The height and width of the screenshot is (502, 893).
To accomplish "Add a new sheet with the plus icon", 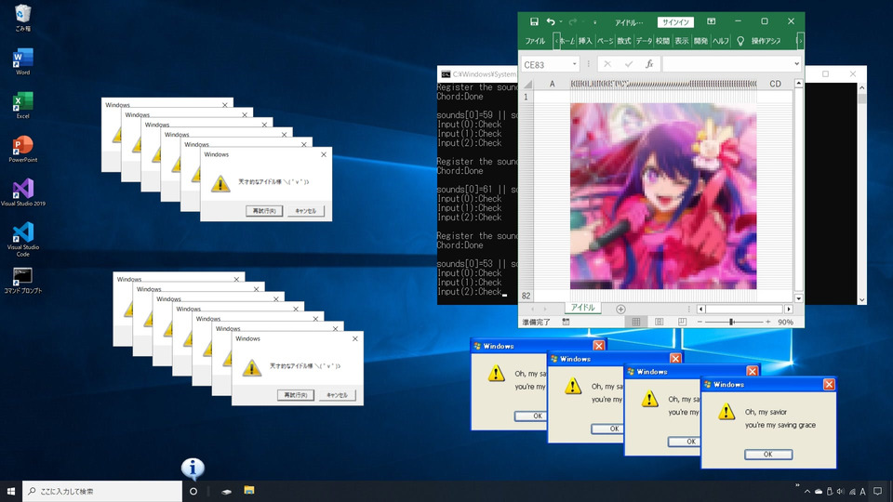I will [x=620, y=309].
